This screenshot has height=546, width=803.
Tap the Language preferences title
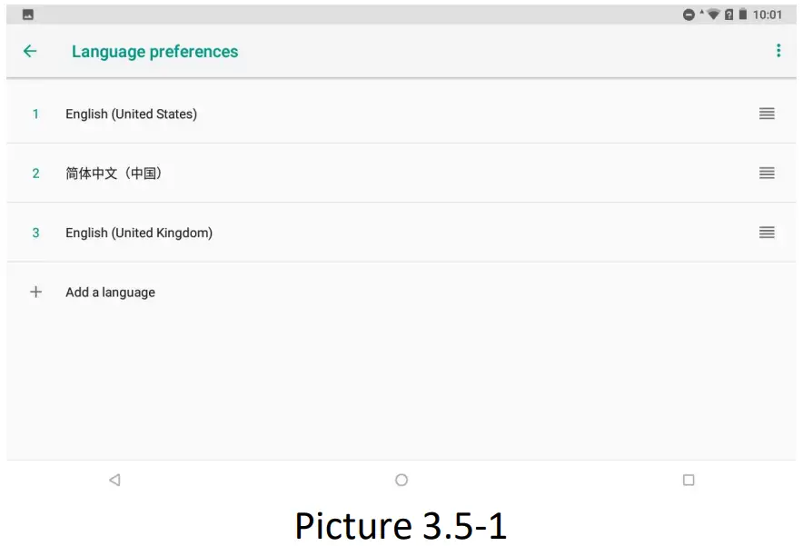click(154, 52)
